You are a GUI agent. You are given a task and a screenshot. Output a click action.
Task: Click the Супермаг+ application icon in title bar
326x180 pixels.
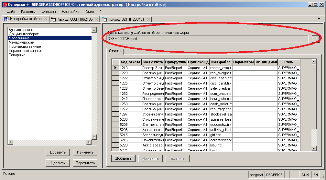4,4
